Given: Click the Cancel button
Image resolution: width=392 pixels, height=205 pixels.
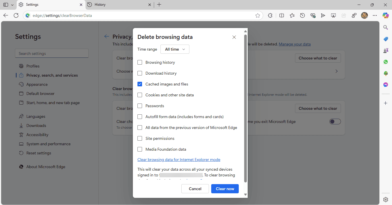Looking at the screenshot, I should (195, 189).
